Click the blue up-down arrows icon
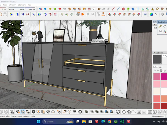167x125 pixels. [23, 14]
